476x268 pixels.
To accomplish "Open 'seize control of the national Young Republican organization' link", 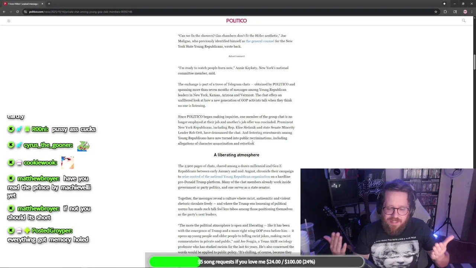I will 226,176.
